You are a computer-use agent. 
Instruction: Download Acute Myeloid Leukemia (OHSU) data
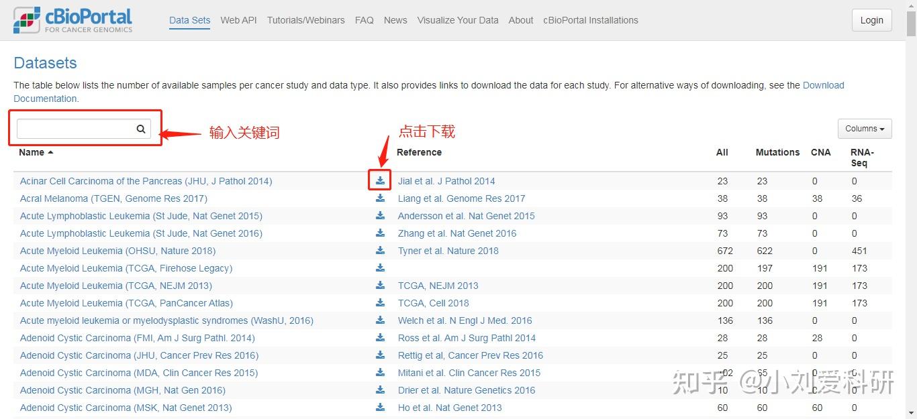[380, 250]
